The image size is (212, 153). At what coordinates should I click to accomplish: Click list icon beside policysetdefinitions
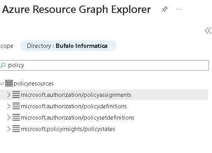[16, 117]
